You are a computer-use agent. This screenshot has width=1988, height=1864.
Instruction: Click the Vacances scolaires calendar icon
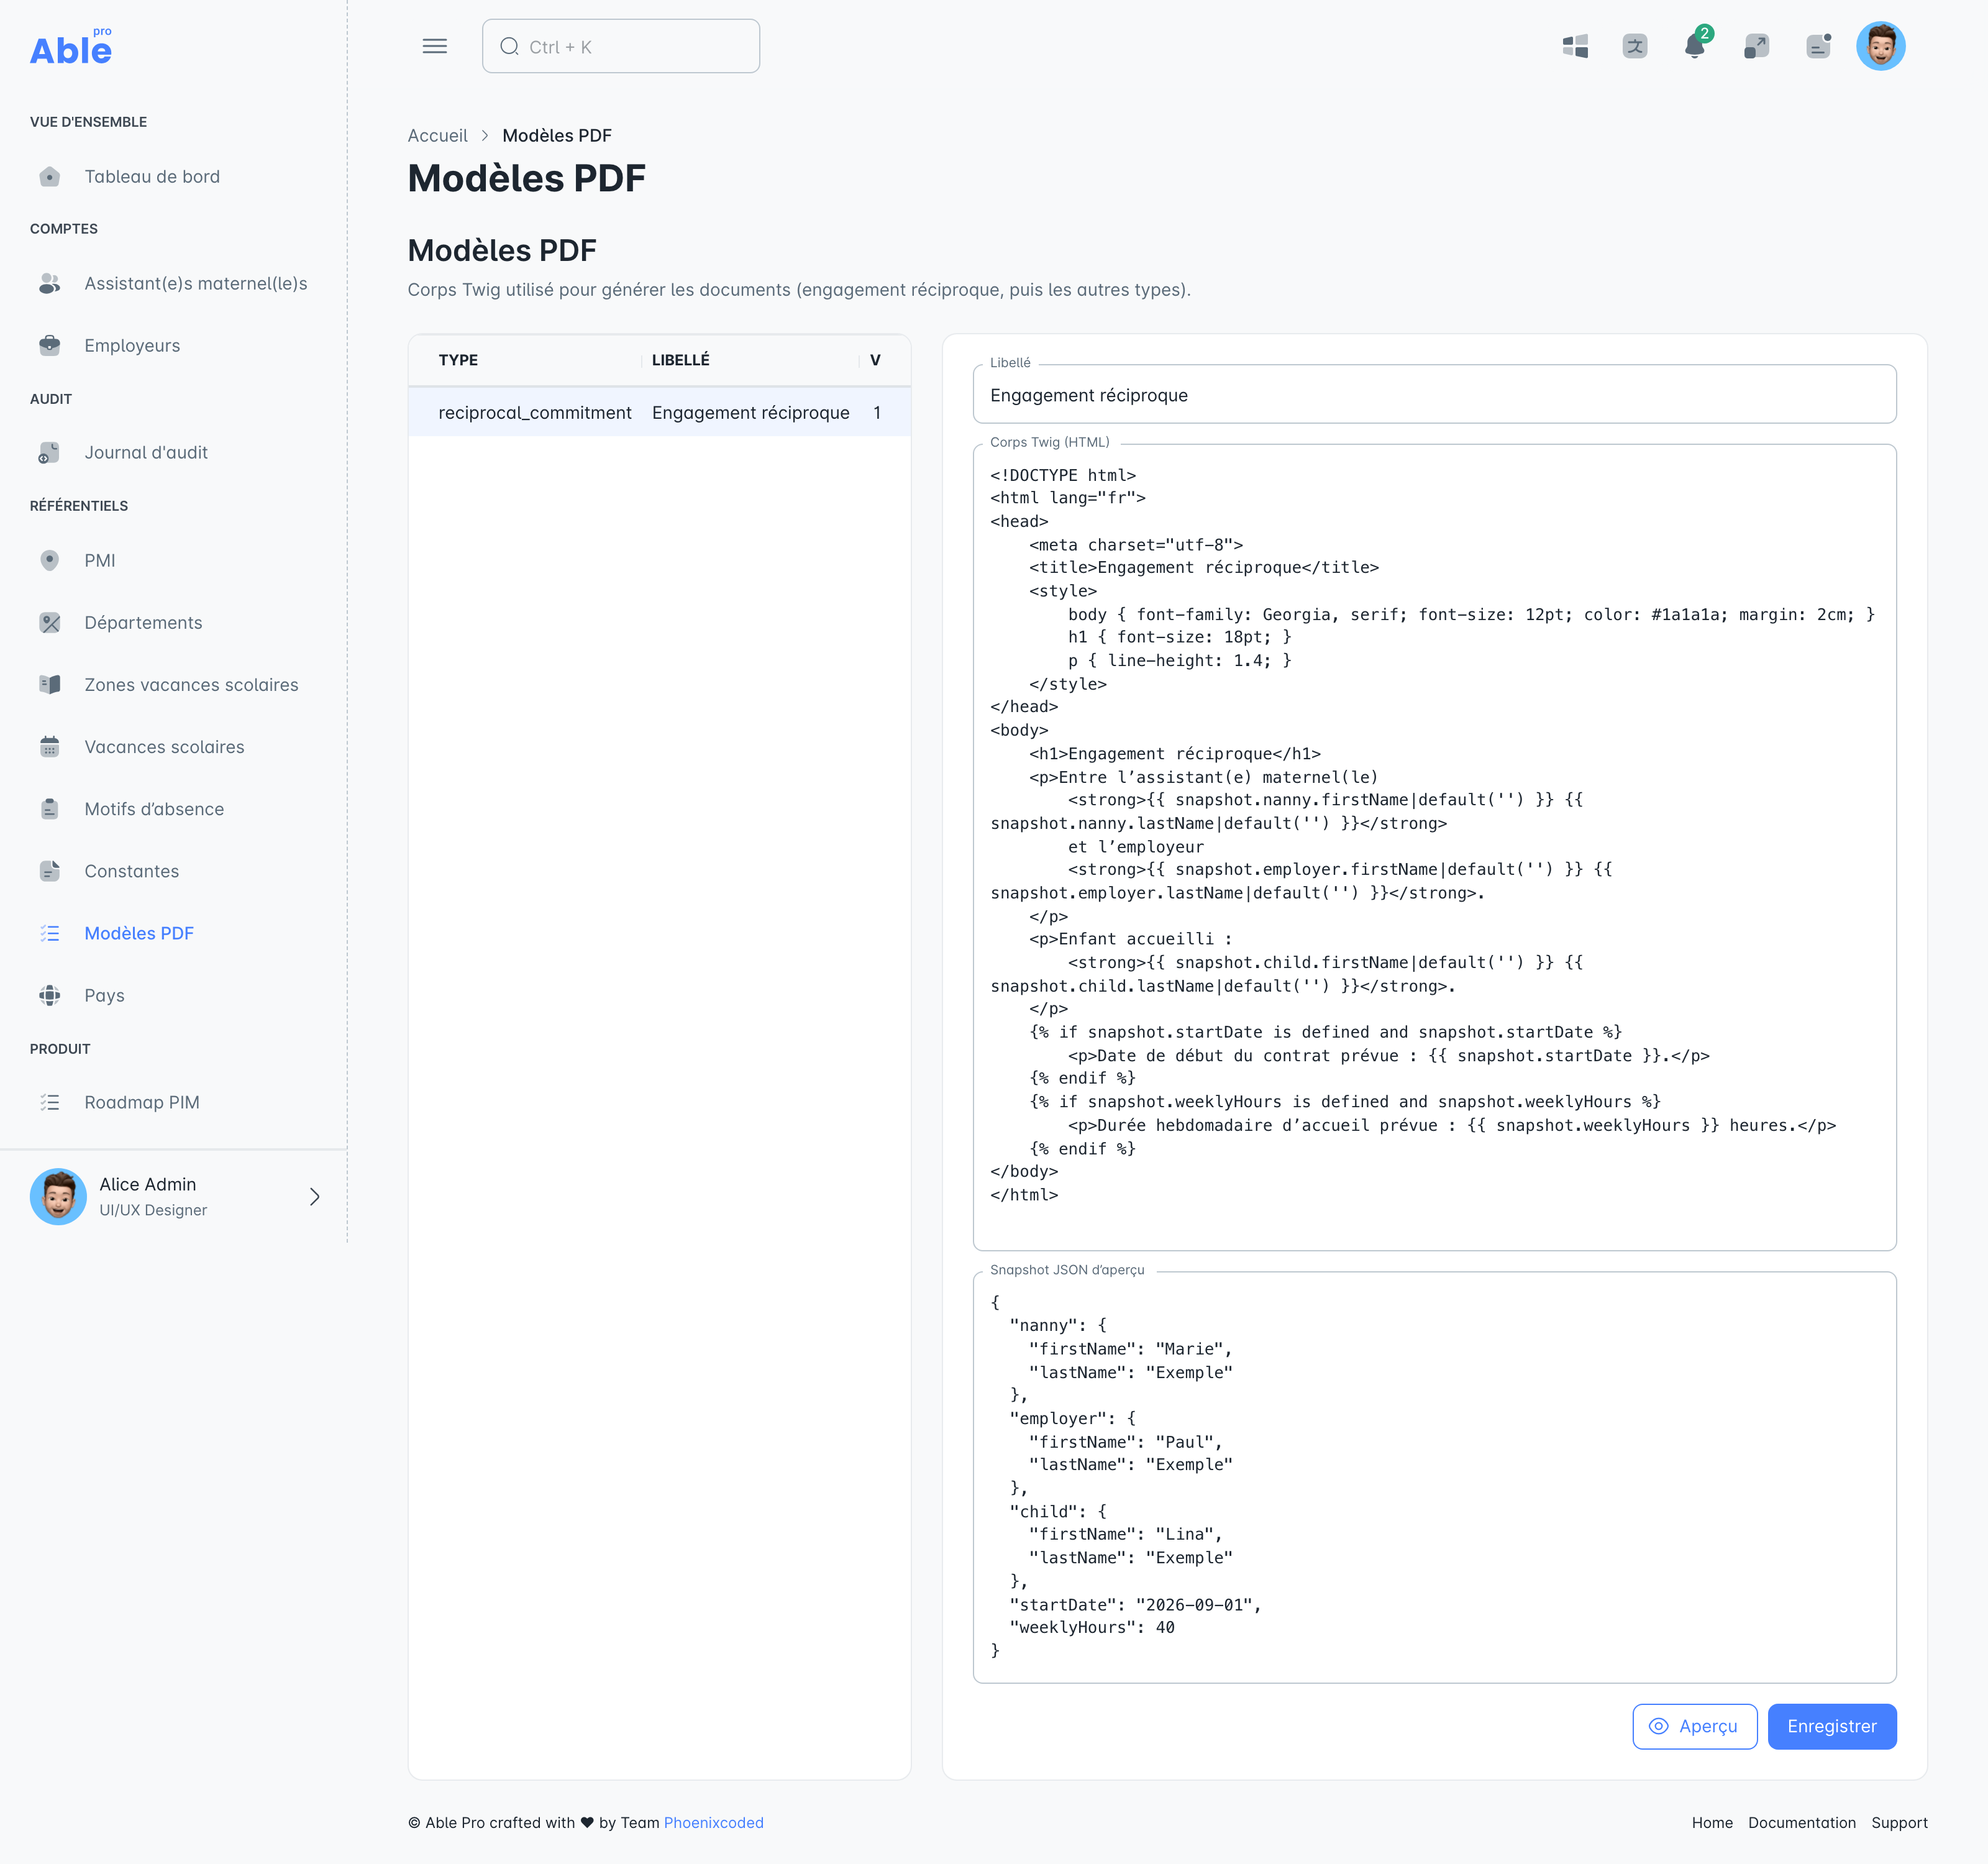click(50, 747)
